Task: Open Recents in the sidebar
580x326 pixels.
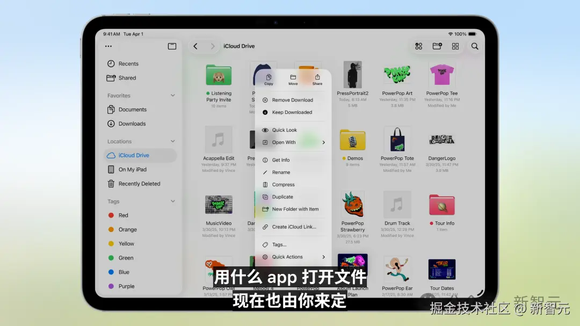Action: 141,64
